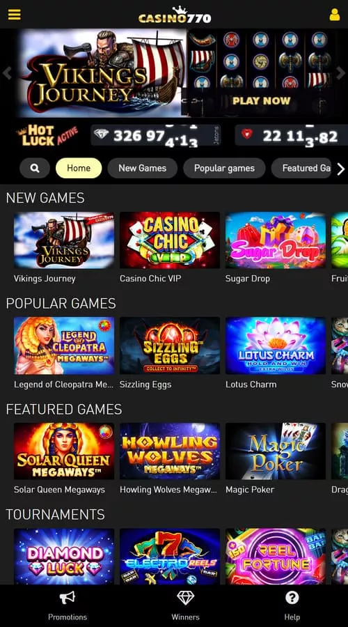
Task: Launch the Magic Poker game
Action: coord(276,451)
